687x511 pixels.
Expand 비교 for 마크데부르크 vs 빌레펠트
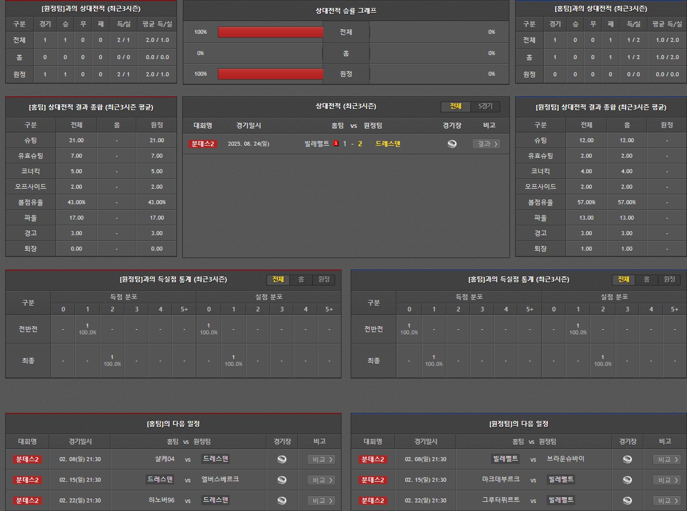pyautogui.click(x=666, y=480)
